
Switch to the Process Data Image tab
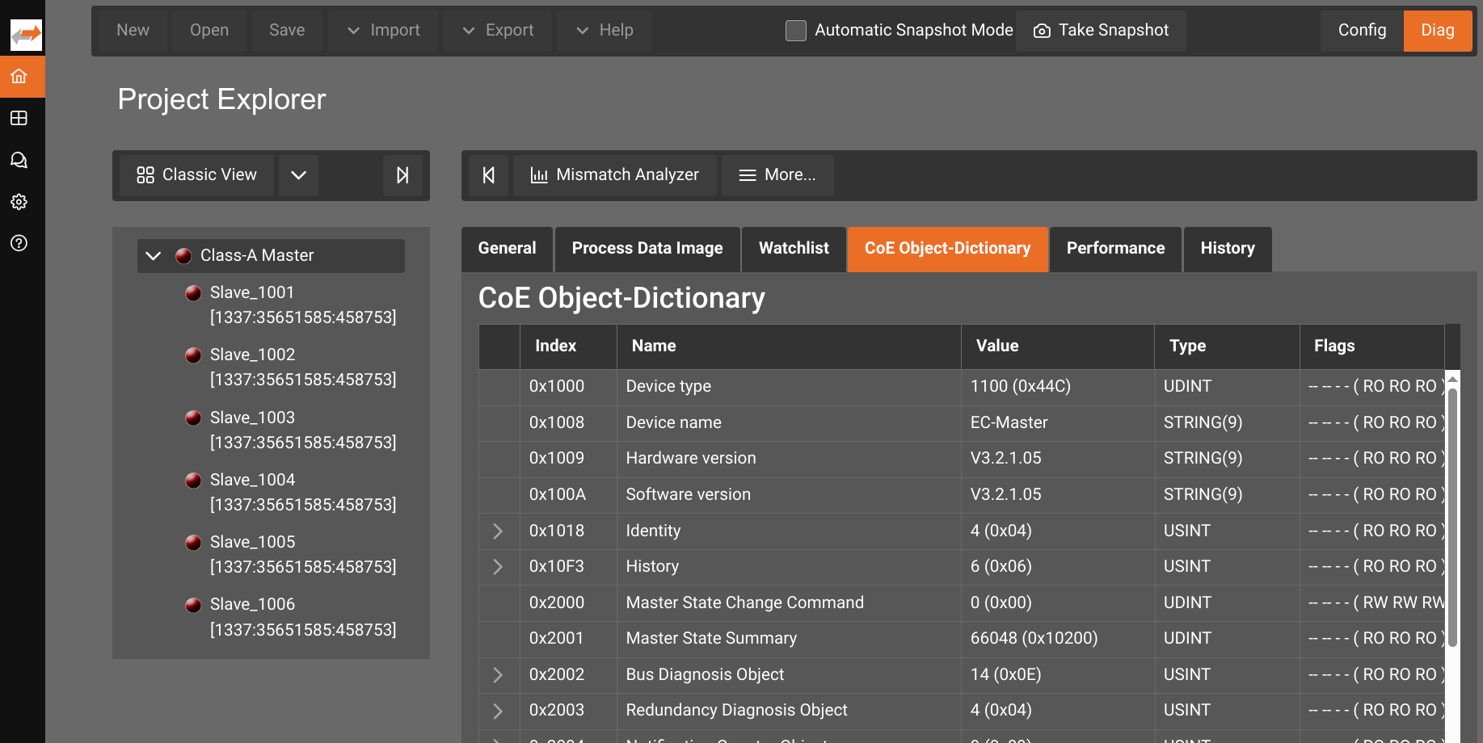point(647,249)
